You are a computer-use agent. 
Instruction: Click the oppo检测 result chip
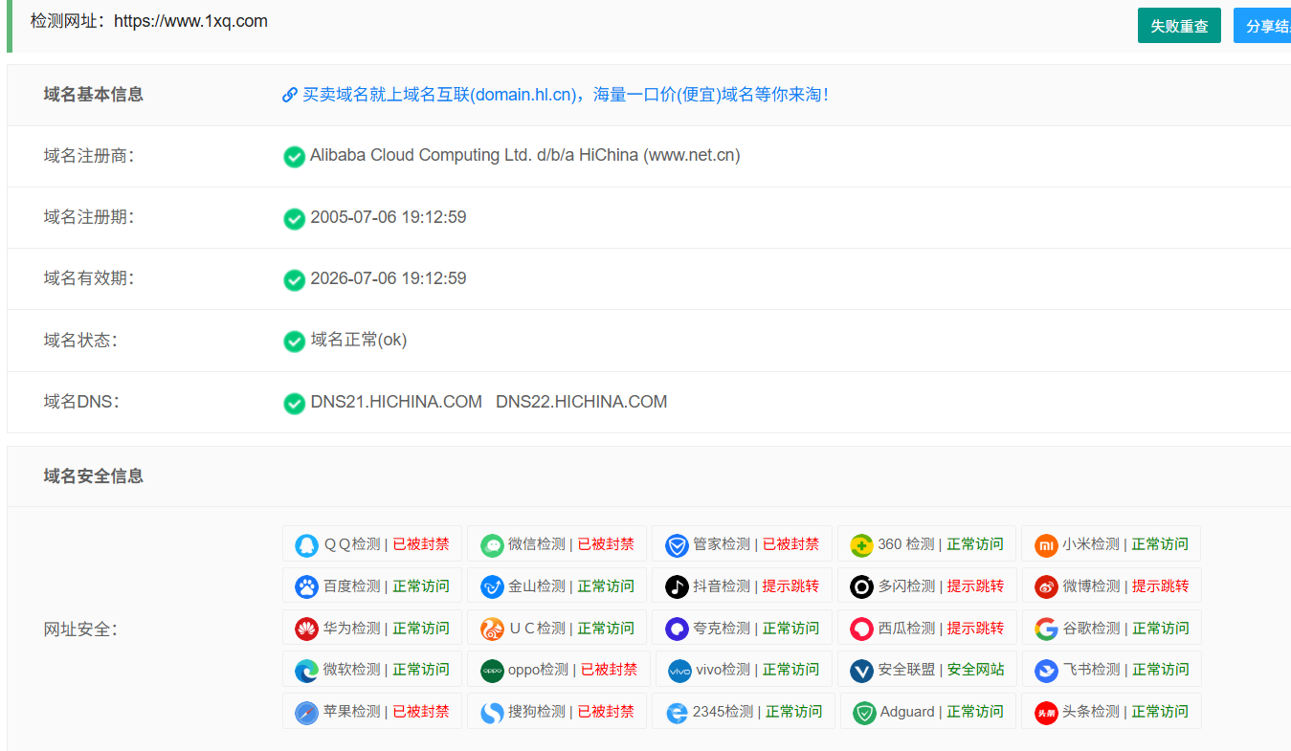(557, 670)
